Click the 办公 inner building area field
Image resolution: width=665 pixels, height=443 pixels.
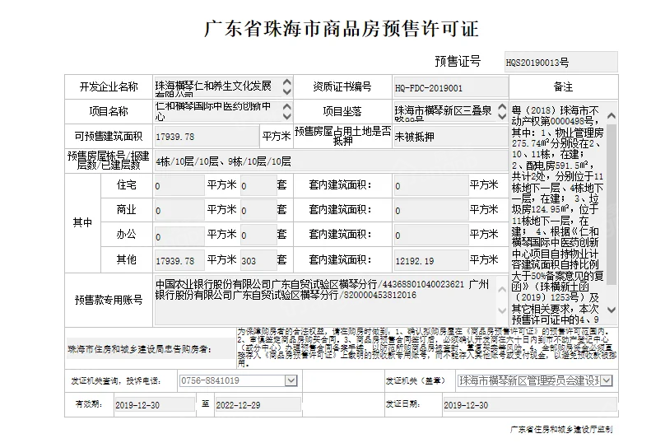431,235
